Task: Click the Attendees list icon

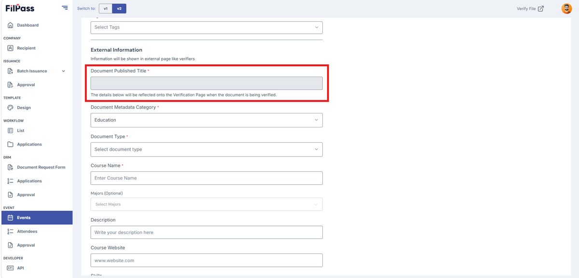Action: (x=11, y=232)
